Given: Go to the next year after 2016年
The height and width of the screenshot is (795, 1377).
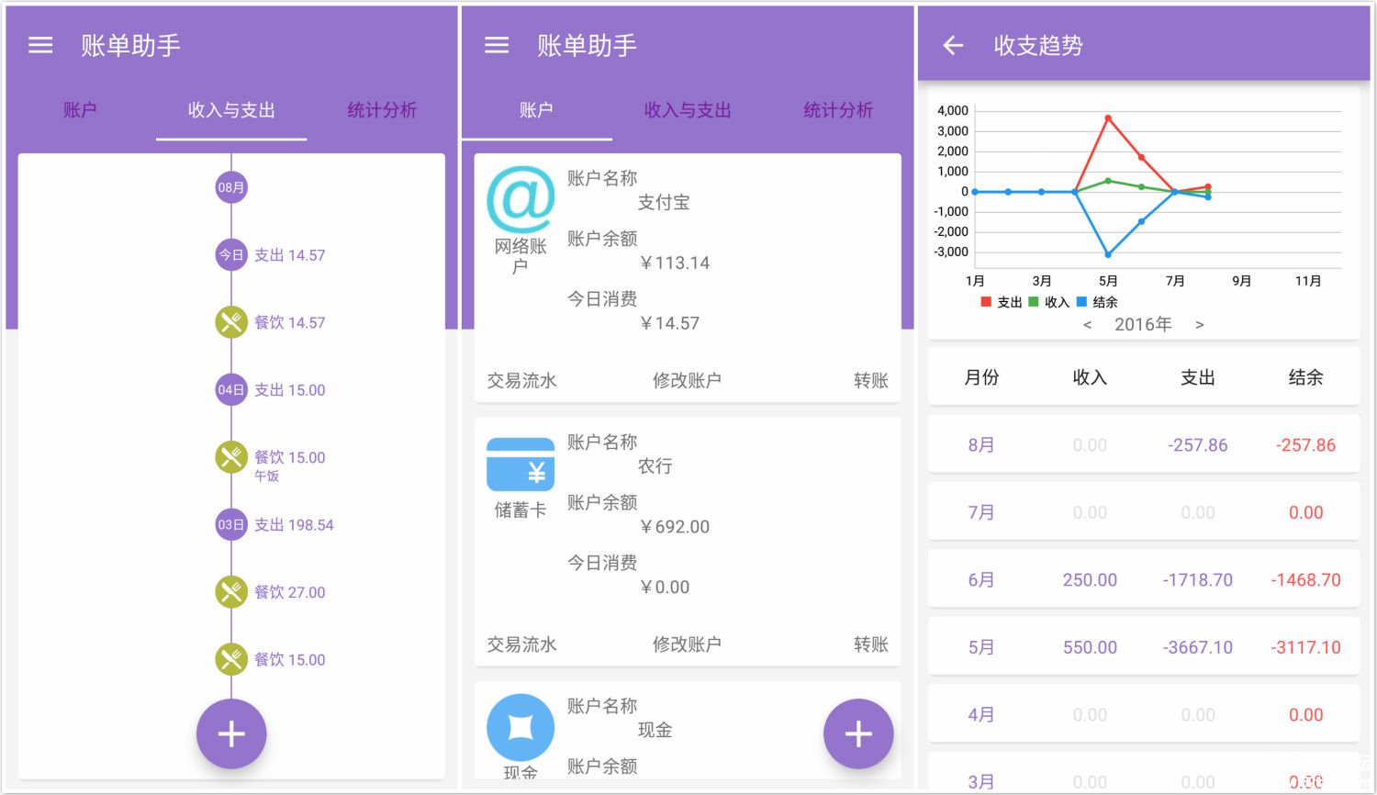Looking at the screenshot, I should tap(1199, 325).
